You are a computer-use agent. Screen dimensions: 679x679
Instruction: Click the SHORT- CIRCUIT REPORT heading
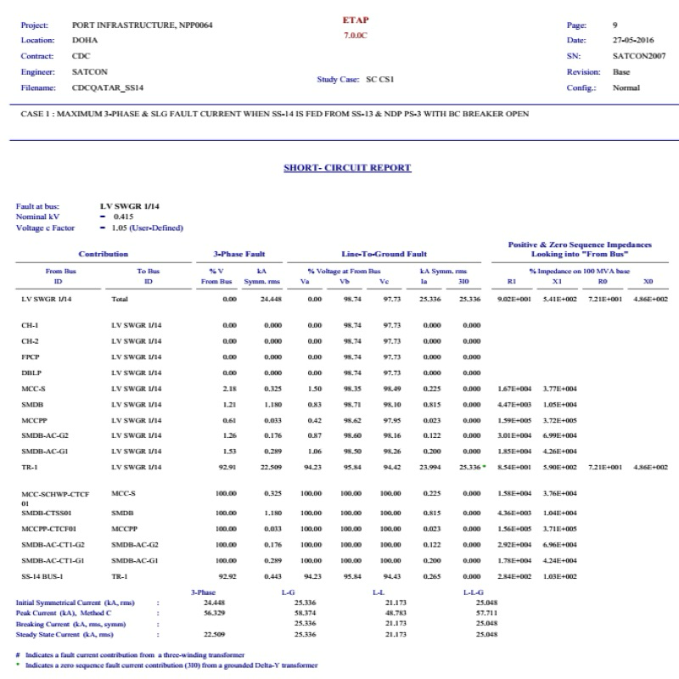(x=347, y=168)
